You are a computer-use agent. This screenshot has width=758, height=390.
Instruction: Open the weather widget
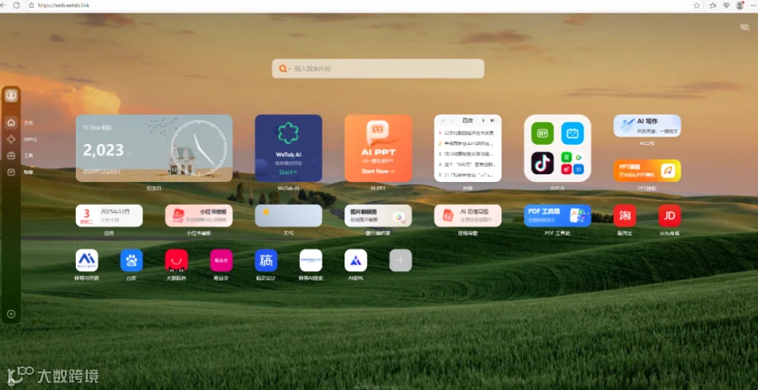point(289,216)
